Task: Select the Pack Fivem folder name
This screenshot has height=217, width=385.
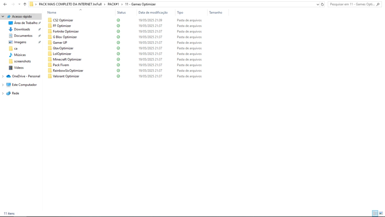Action: click(61, 65)
